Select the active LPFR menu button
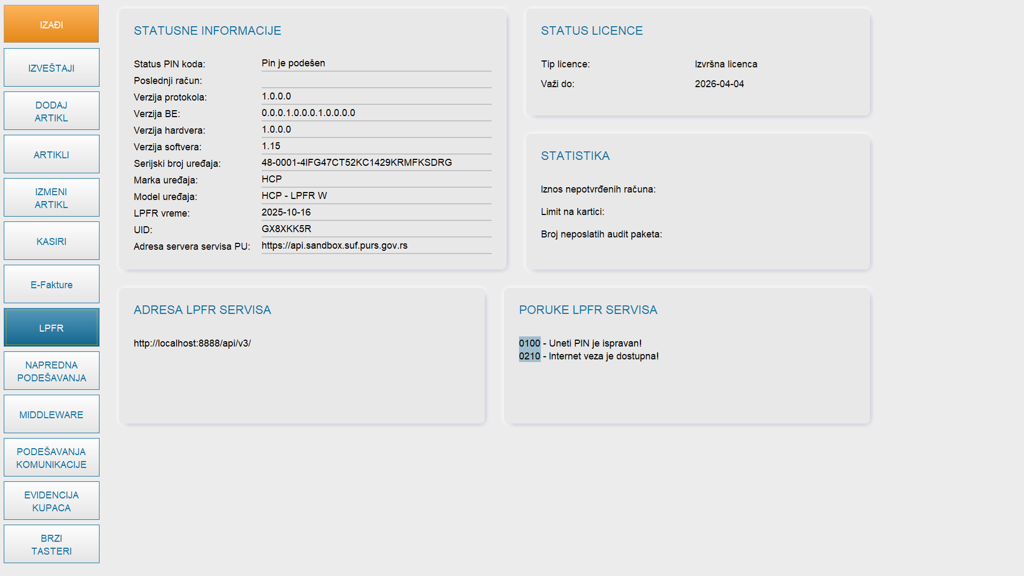 51,327
